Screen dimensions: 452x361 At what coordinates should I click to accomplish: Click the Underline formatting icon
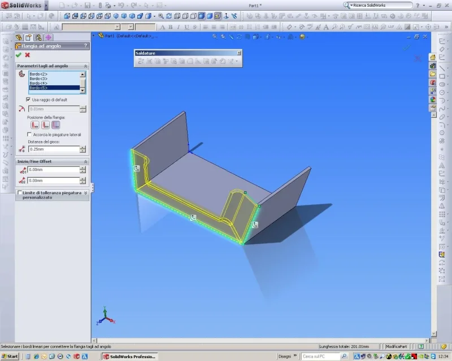coord(187,27)
